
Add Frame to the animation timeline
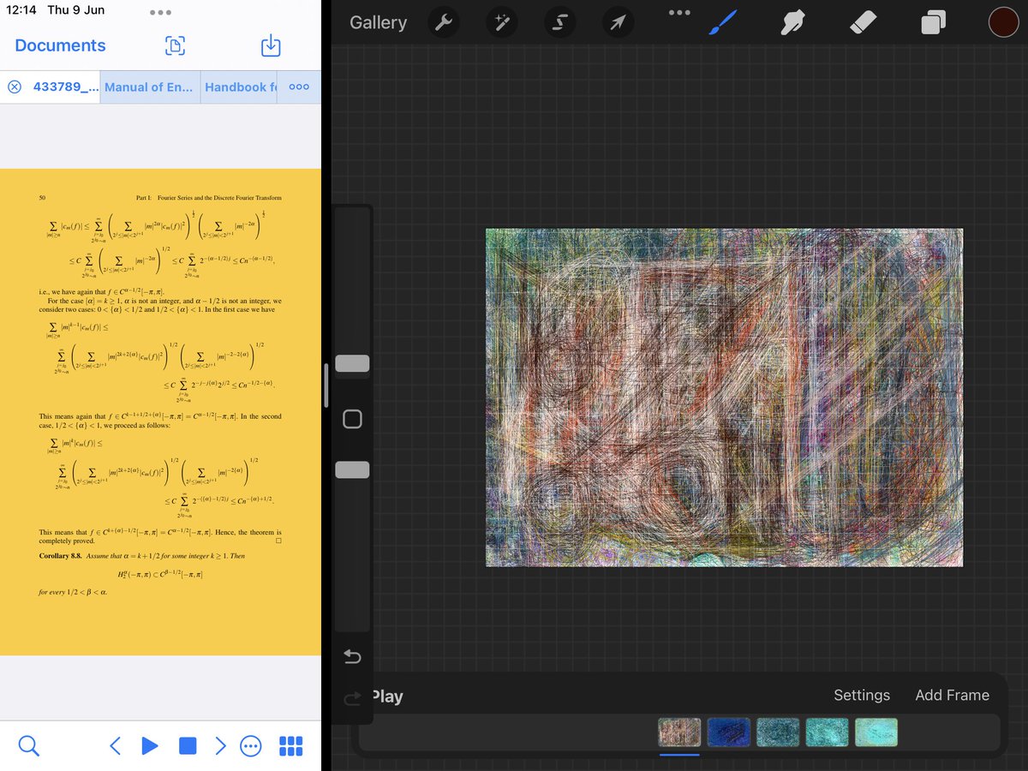click(x=952, y=696)
